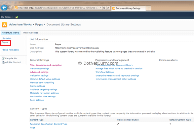Open Pages breadcrumb link

point(39,25)
